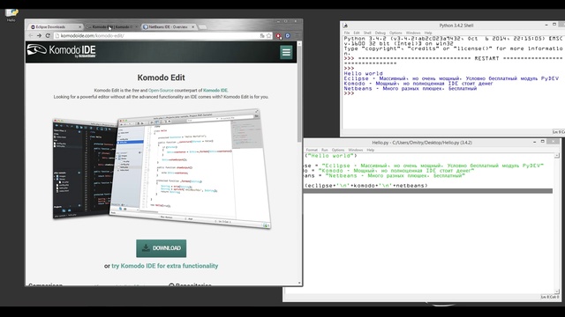Click the Hello.py editor scroll-down arrow
This screenshot has width=565, height=317.
557,291
